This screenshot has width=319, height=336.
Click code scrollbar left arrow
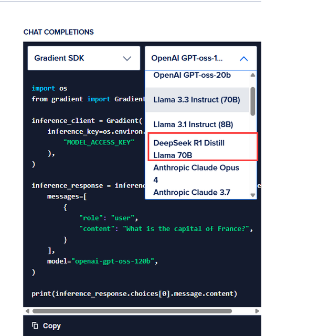[x=27, y=311]
